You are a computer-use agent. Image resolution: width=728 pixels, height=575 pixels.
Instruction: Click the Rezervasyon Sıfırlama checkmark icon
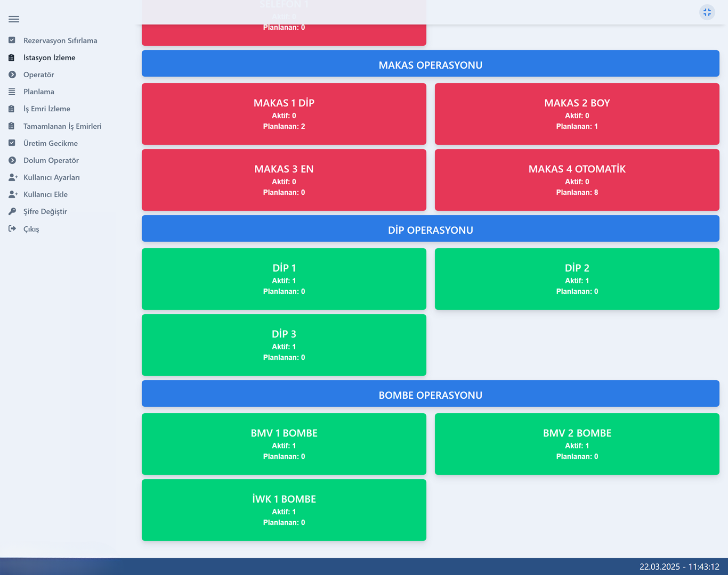tap(12, 40)
